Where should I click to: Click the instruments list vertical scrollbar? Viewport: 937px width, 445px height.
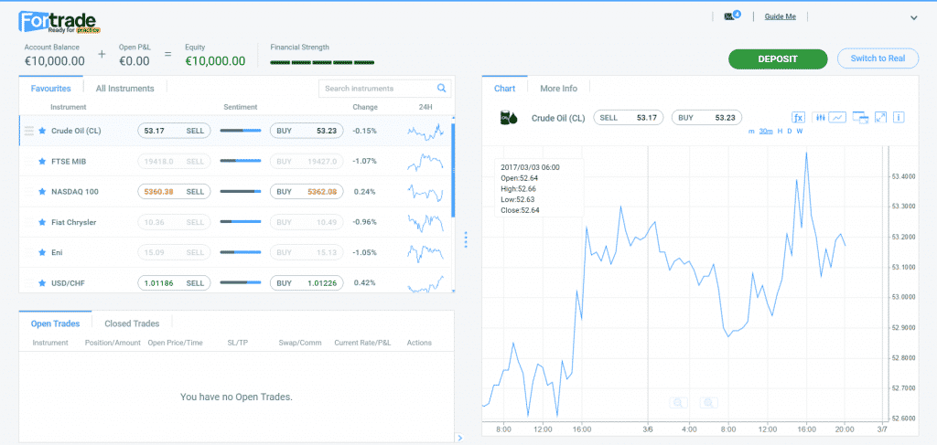(453, 171)
